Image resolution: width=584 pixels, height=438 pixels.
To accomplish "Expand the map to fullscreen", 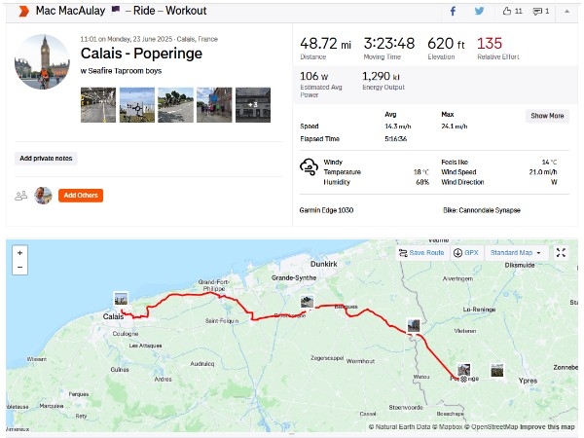I will click(561, 252).
